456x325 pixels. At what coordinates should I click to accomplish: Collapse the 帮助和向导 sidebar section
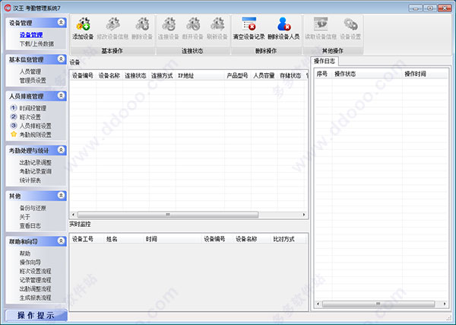61,241
